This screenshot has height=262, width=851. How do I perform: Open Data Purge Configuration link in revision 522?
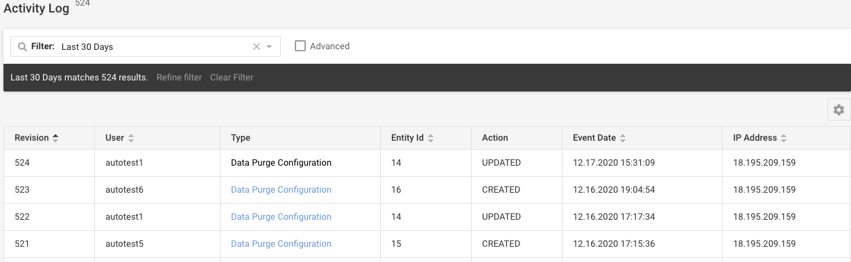281,217
